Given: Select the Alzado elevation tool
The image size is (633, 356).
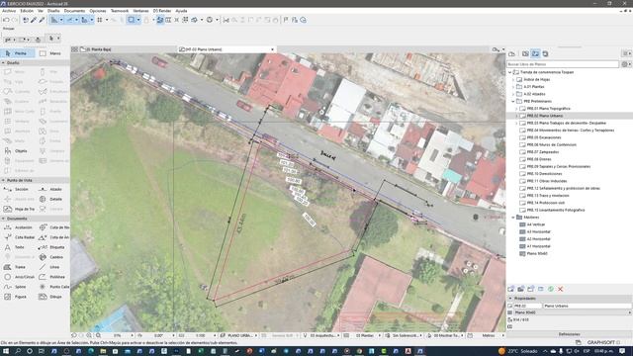Looking at the screenshot, I should click(51, 189).
